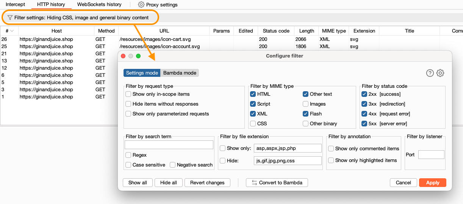463x204 pixels.
Task: Click the search term input field
Action: 169,145
